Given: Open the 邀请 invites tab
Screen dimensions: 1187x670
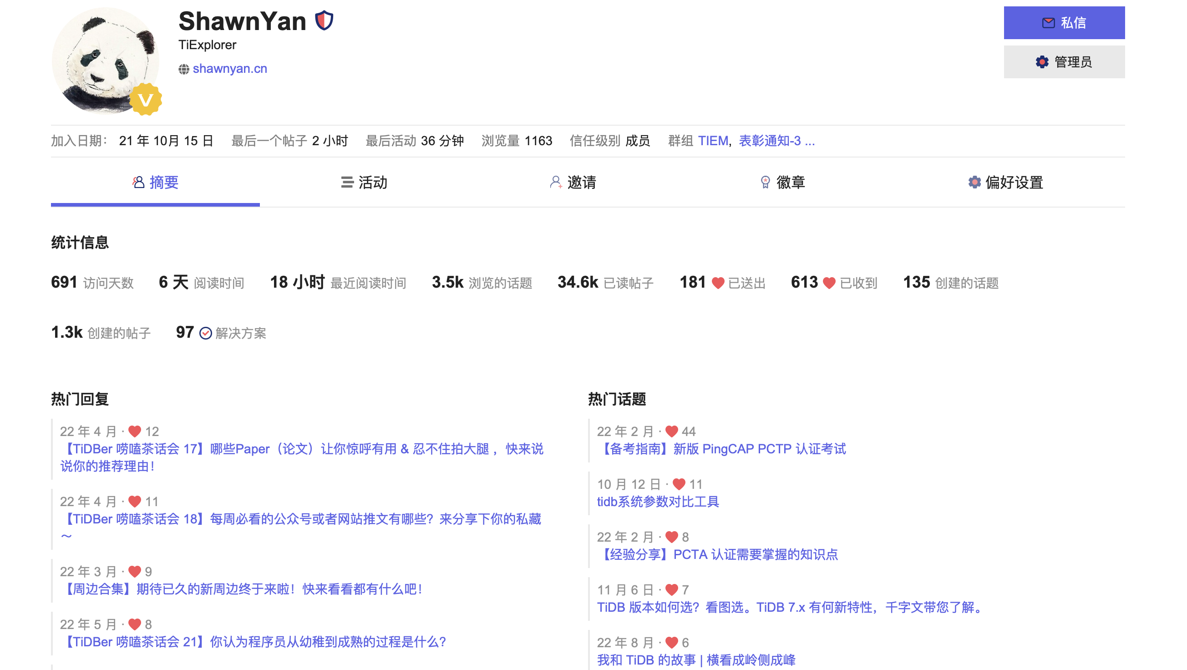Looking at the screenshot, I should click(x=573, y=183).
